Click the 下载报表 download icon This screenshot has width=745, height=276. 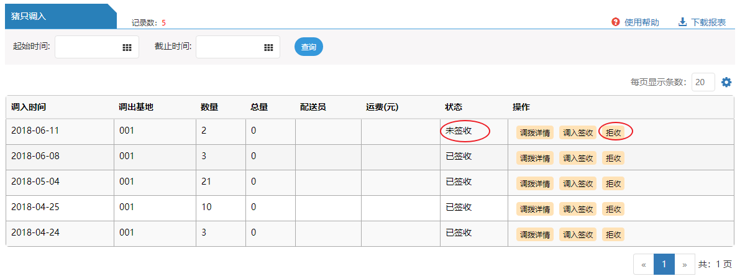(682, 22)
